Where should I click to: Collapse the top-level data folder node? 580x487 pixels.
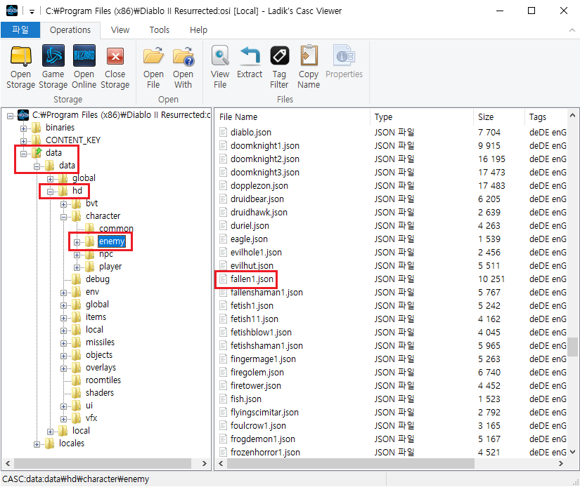[23, 154]
